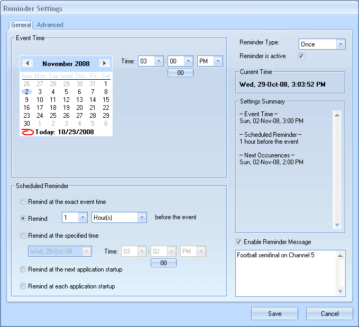Pick November 15 in the calendar
The height and width of the screenshot is (327, 359).
106,99
